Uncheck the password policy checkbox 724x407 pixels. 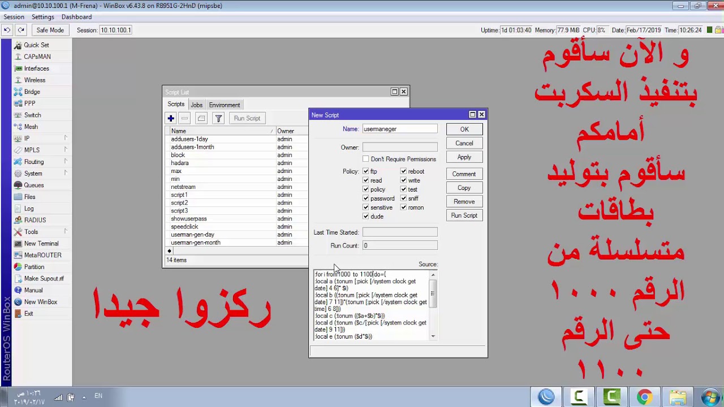pyautogui.click(x=366, y=198)
